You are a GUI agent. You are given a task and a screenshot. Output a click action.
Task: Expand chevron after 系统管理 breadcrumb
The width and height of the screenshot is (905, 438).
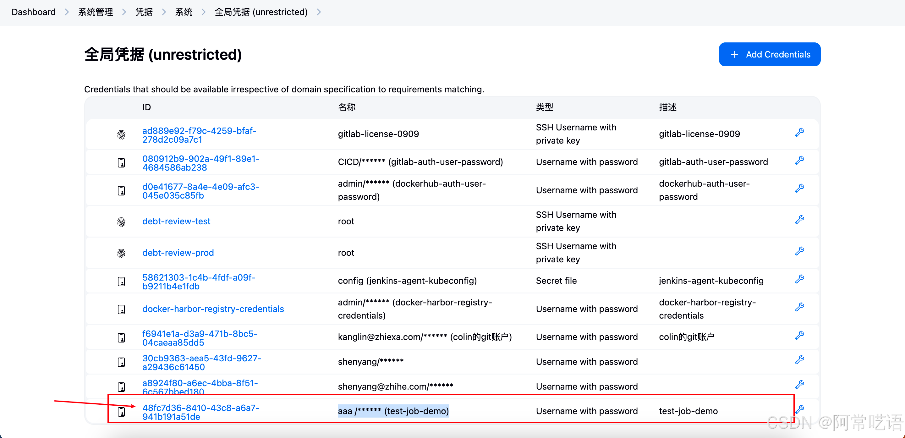124,12
